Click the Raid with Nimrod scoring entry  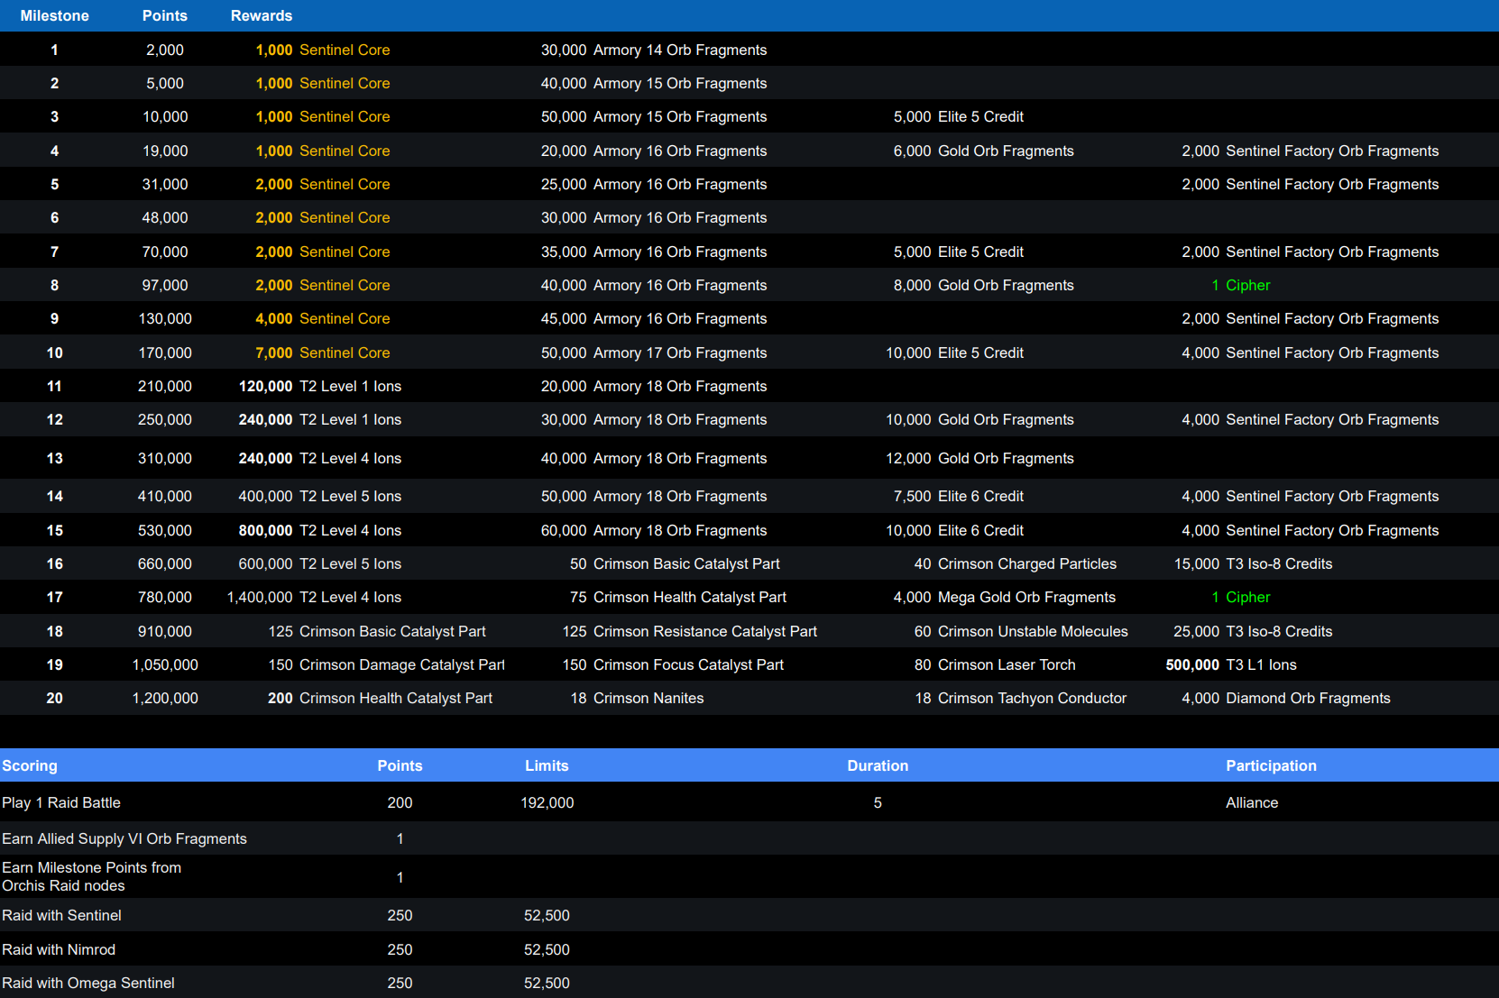click(59, 949)
